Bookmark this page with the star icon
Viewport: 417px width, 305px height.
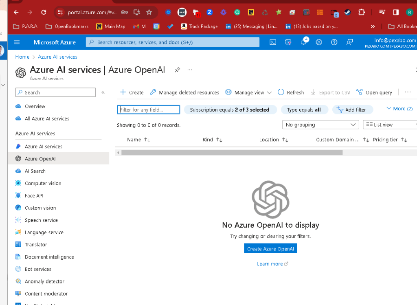point(149,12)
